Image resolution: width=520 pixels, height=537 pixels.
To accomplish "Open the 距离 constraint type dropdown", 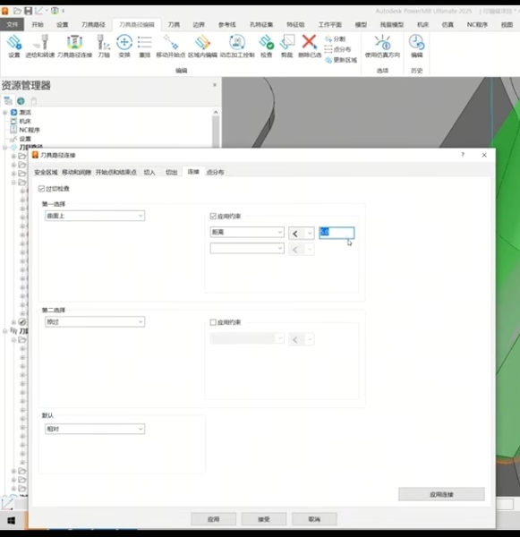I will [247, 232].
